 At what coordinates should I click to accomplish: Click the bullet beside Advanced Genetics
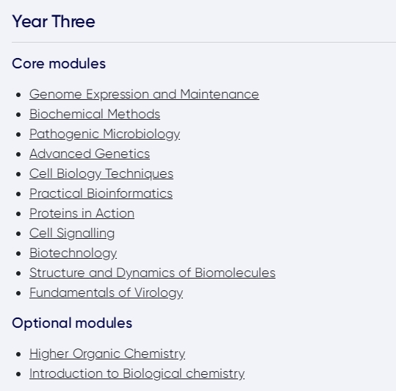(x=18, y=154)
